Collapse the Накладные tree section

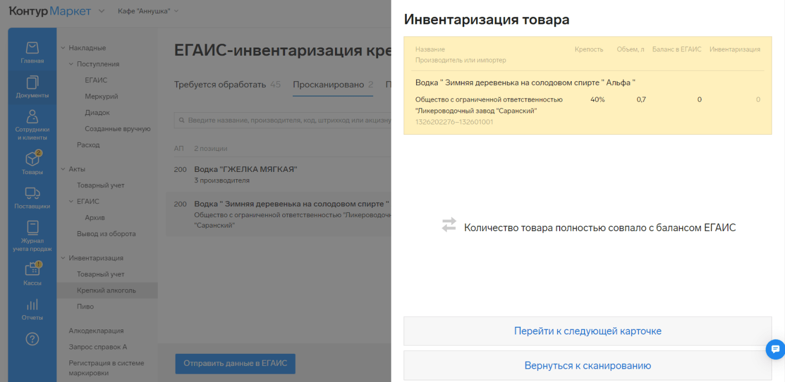coord(63,48)
